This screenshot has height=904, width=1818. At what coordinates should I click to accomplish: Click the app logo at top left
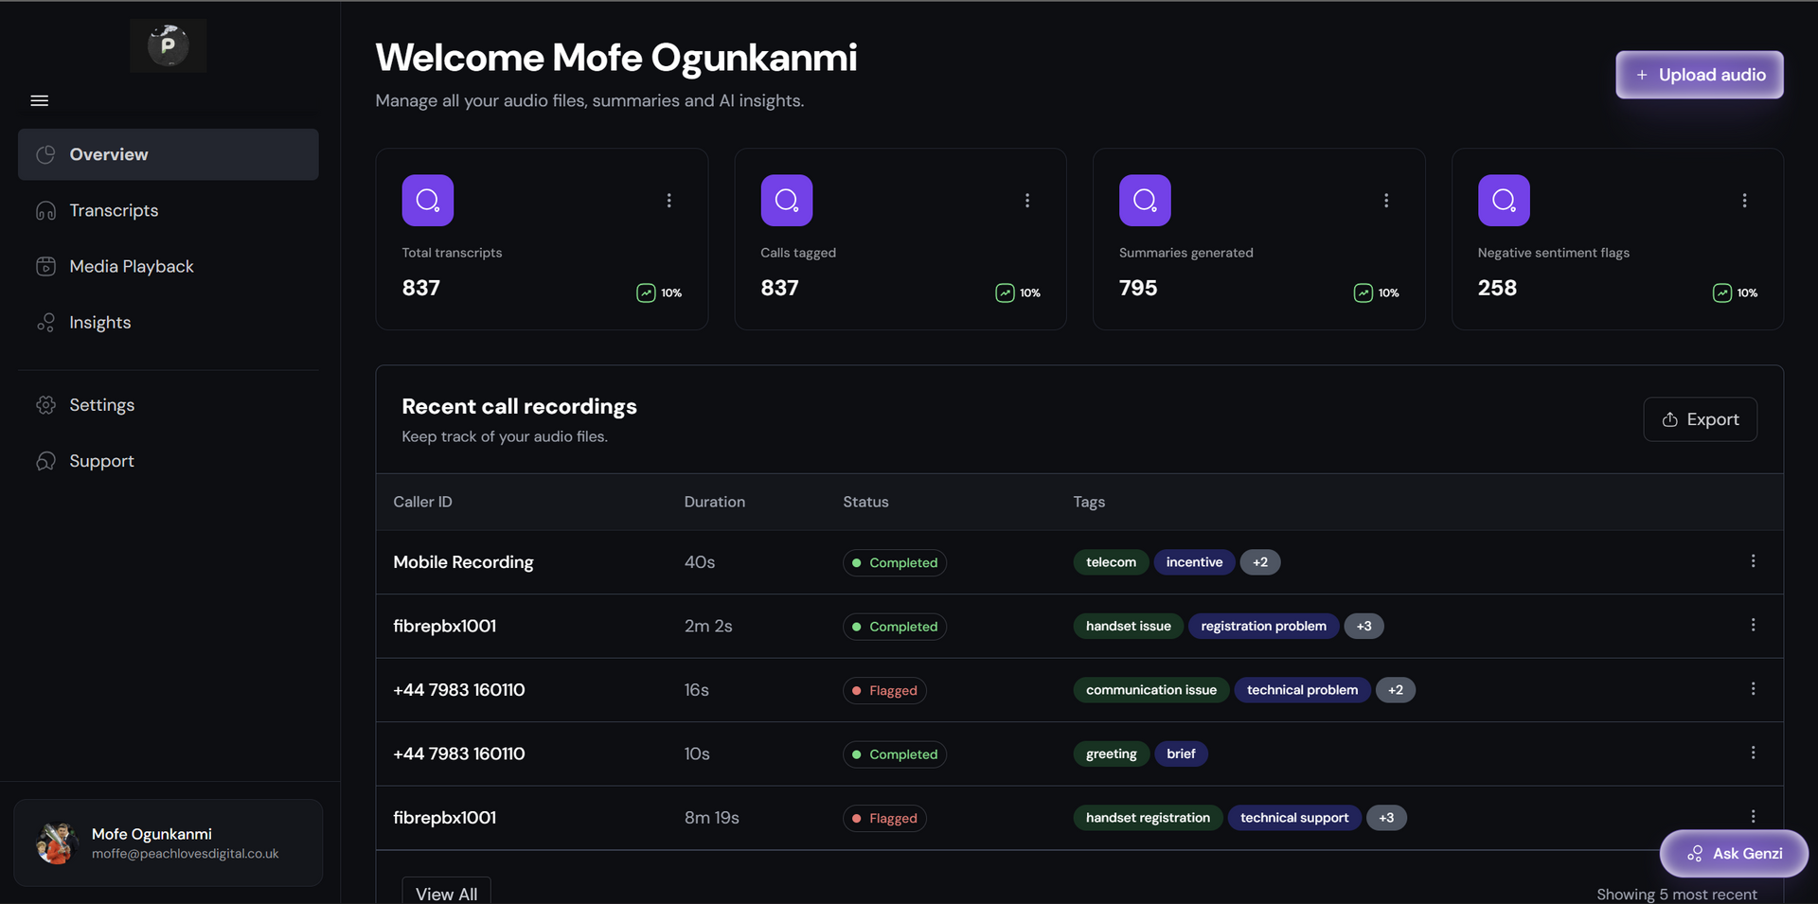(168, 44)
